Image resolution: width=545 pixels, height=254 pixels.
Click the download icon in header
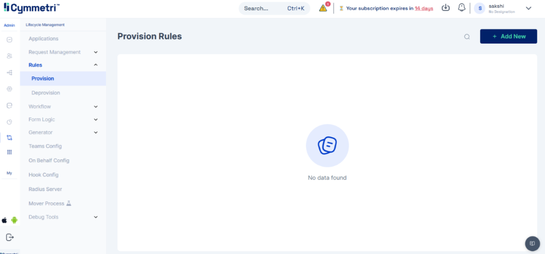point(446,8)
